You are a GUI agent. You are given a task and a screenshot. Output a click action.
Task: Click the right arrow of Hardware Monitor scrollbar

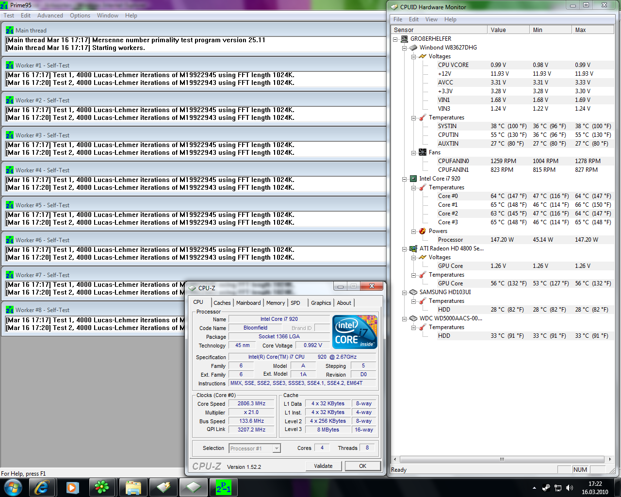coord(610,459)
